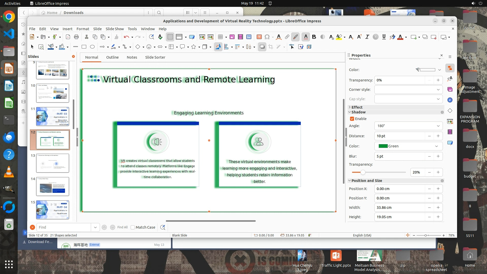Open the shadow Angle dropdown

438,126
